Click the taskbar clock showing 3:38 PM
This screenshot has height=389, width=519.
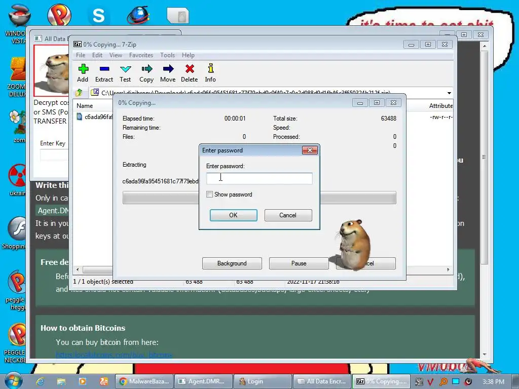click(x=493, y=382)
